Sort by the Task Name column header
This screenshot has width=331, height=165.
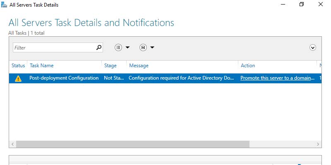41,66
